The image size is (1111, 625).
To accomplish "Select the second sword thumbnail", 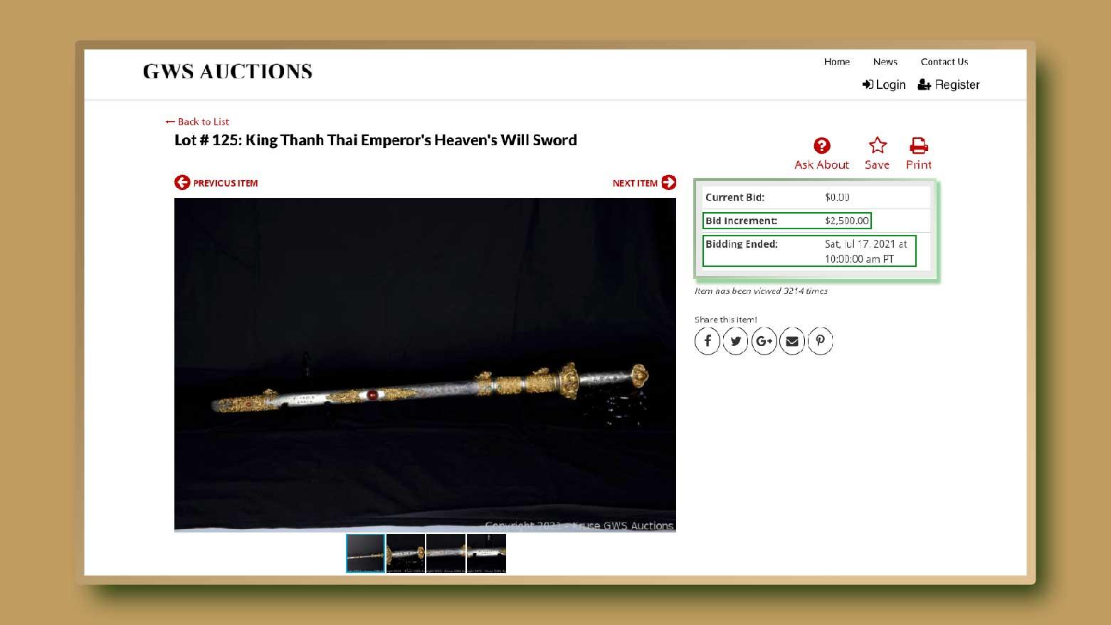I will [x=406, y=553].
